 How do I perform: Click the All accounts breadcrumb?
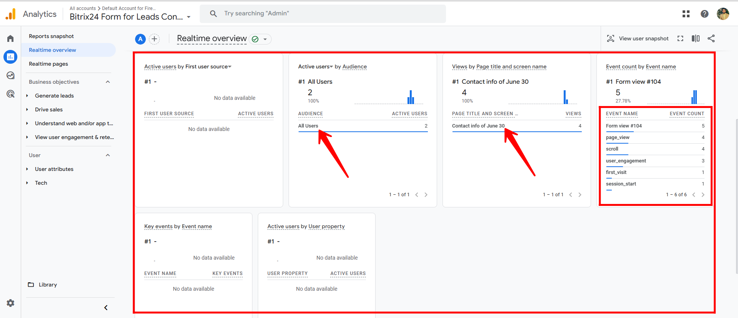click(x=83, y=8)
